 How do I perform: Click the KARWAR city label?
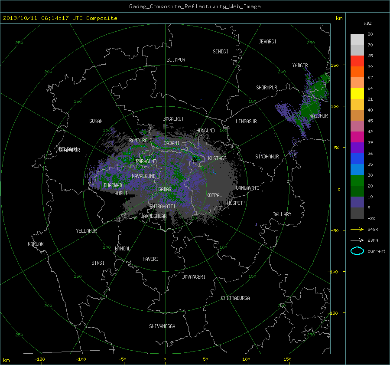click(x=36, y=243)
